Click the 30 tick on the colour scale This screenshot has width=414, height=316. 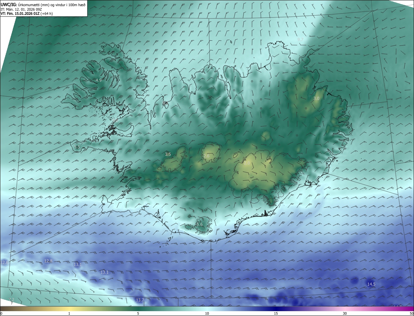point(345,313)
